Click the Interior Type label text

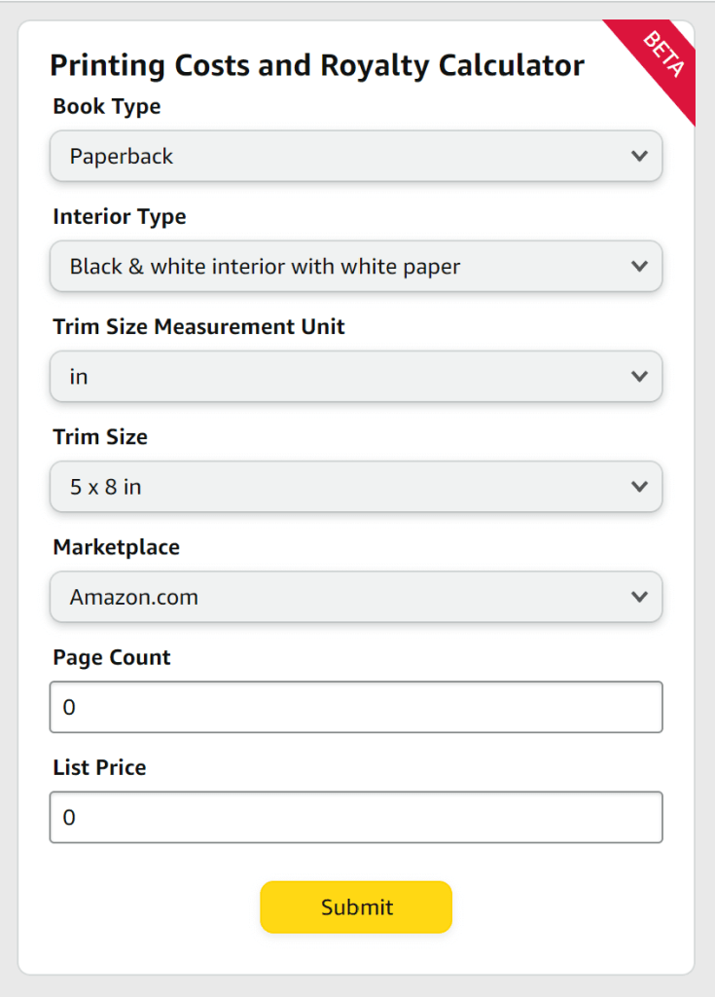click(120, 216)
